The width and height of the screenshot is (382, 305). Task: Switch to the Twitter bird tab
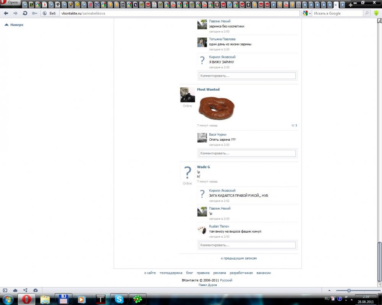pos(230,4)
